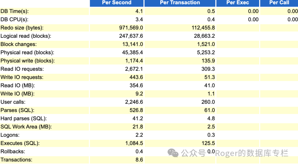Screen dimensions: 298x165
Task: Click Write IO requests per transaction 51.3
Action: tap(210, 77)
